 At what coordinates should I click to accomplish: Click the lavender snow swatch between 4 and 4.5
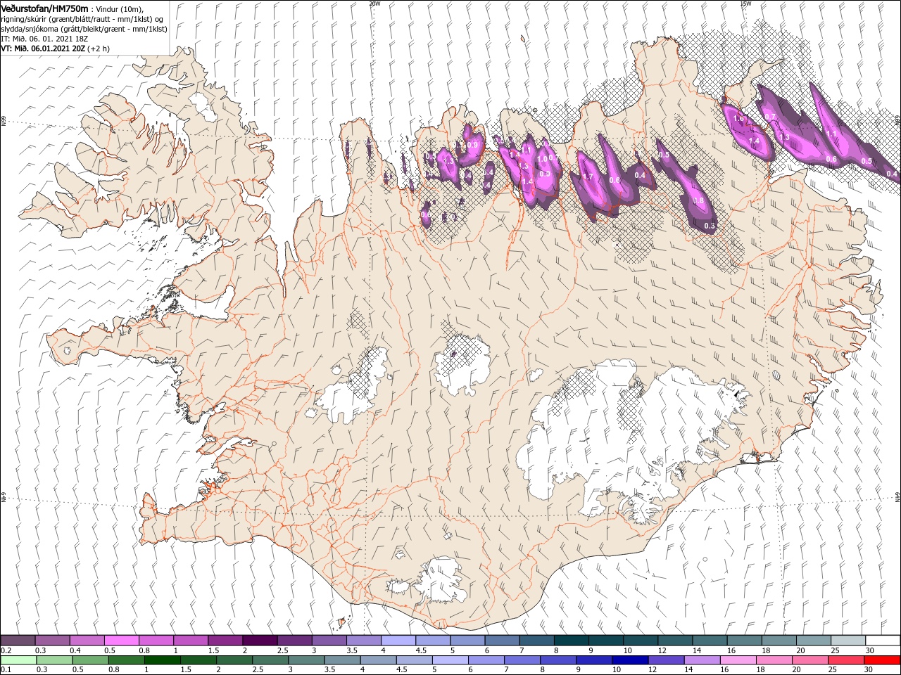coord(398,641)
